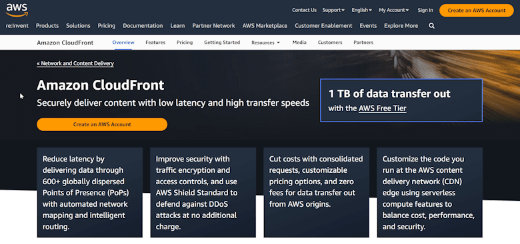Viewport: 520px width, 244px height.
Task: Click the hero Create an AWS Account button
Action: pyautogui.click(x=102, y=124)
